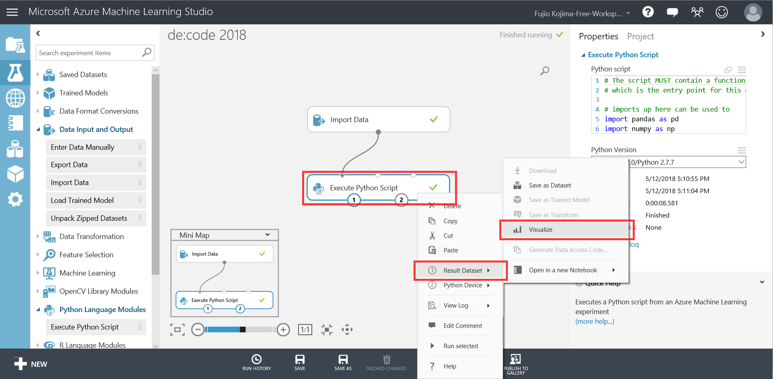This screenshot has width=773, height=379.
Task: Collapse the Mini Map panel
Action: (x=268, y=235)
